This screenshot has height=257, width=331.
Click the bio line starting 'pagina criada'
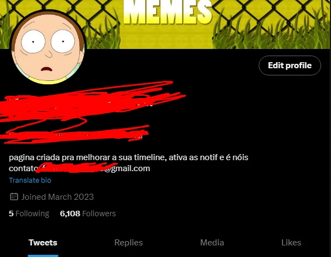(129, 157)
